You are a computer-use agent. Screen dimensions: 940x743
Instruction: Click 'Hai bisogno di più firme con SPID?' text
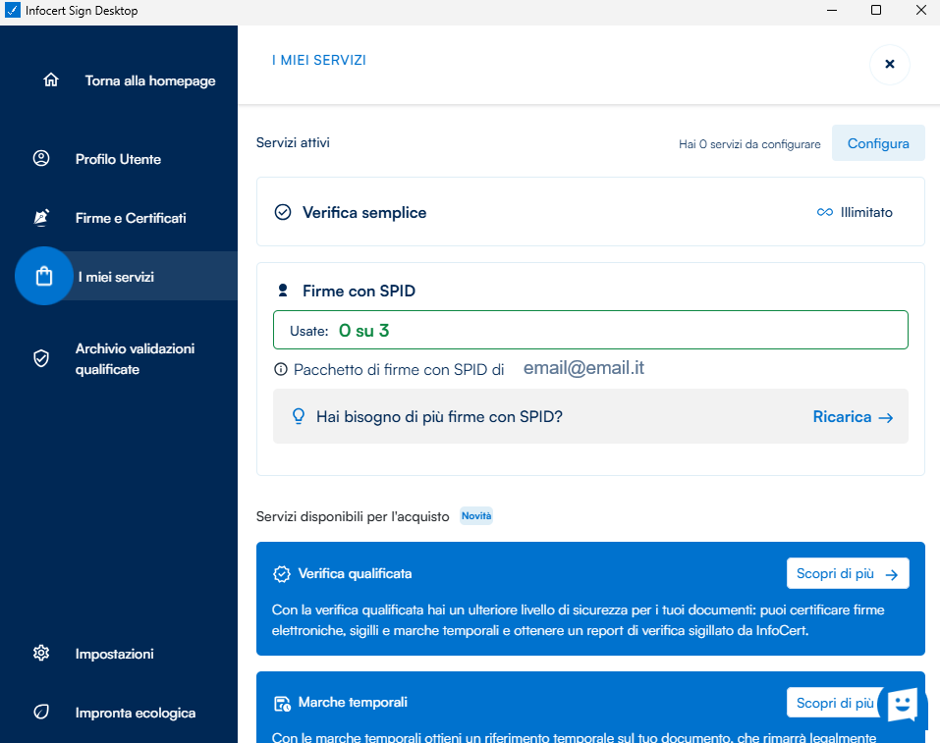(439, 416)
